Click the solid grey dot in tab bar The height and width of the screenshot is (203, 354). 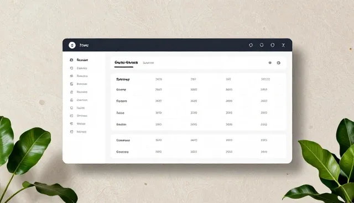click(270, 63)
